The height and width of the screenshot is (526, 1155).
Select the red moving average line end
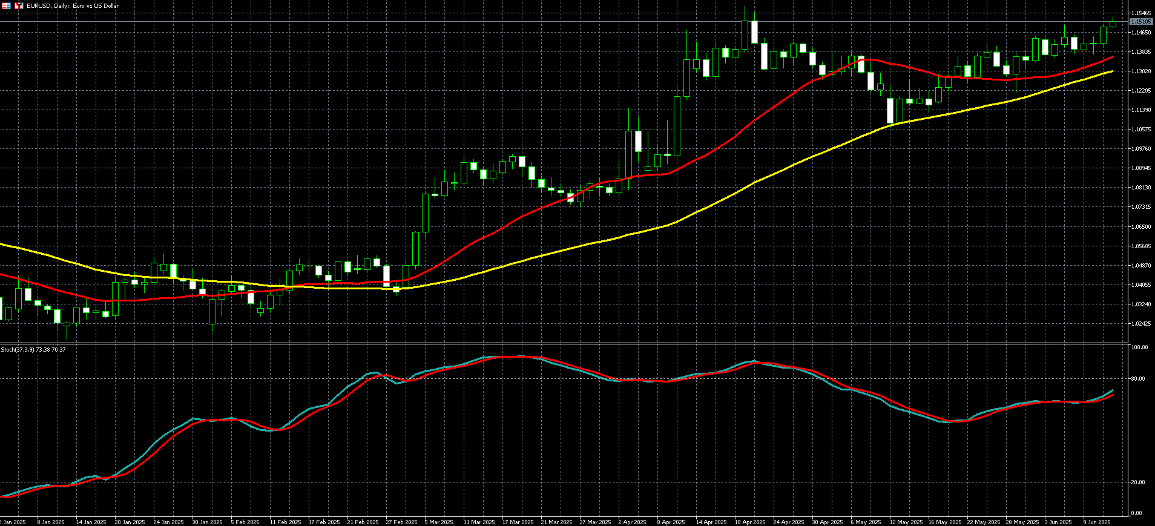click(x=1112, y=58)
